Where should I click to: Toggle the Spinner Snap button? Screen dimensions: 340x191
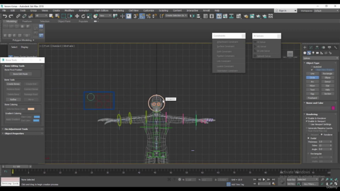point(155,16)
